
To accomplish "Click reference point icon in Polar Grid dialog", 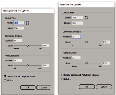I will click(x=86, y=18).
